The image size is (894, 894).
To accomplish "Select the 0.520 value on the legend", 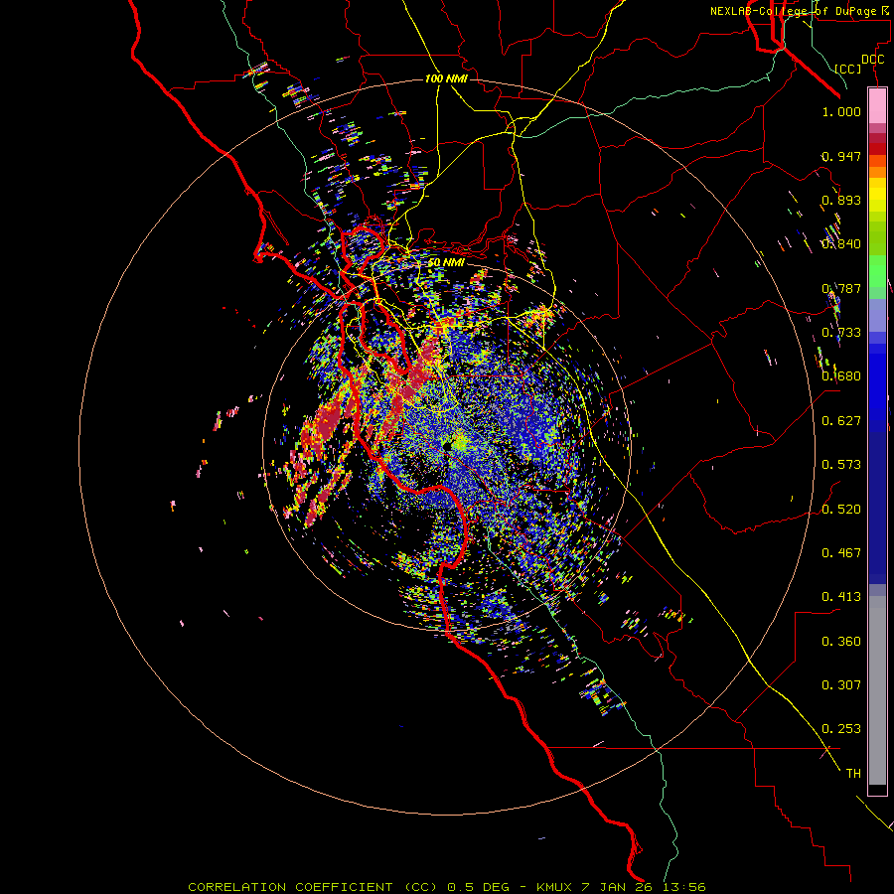I will click(841, 510).
